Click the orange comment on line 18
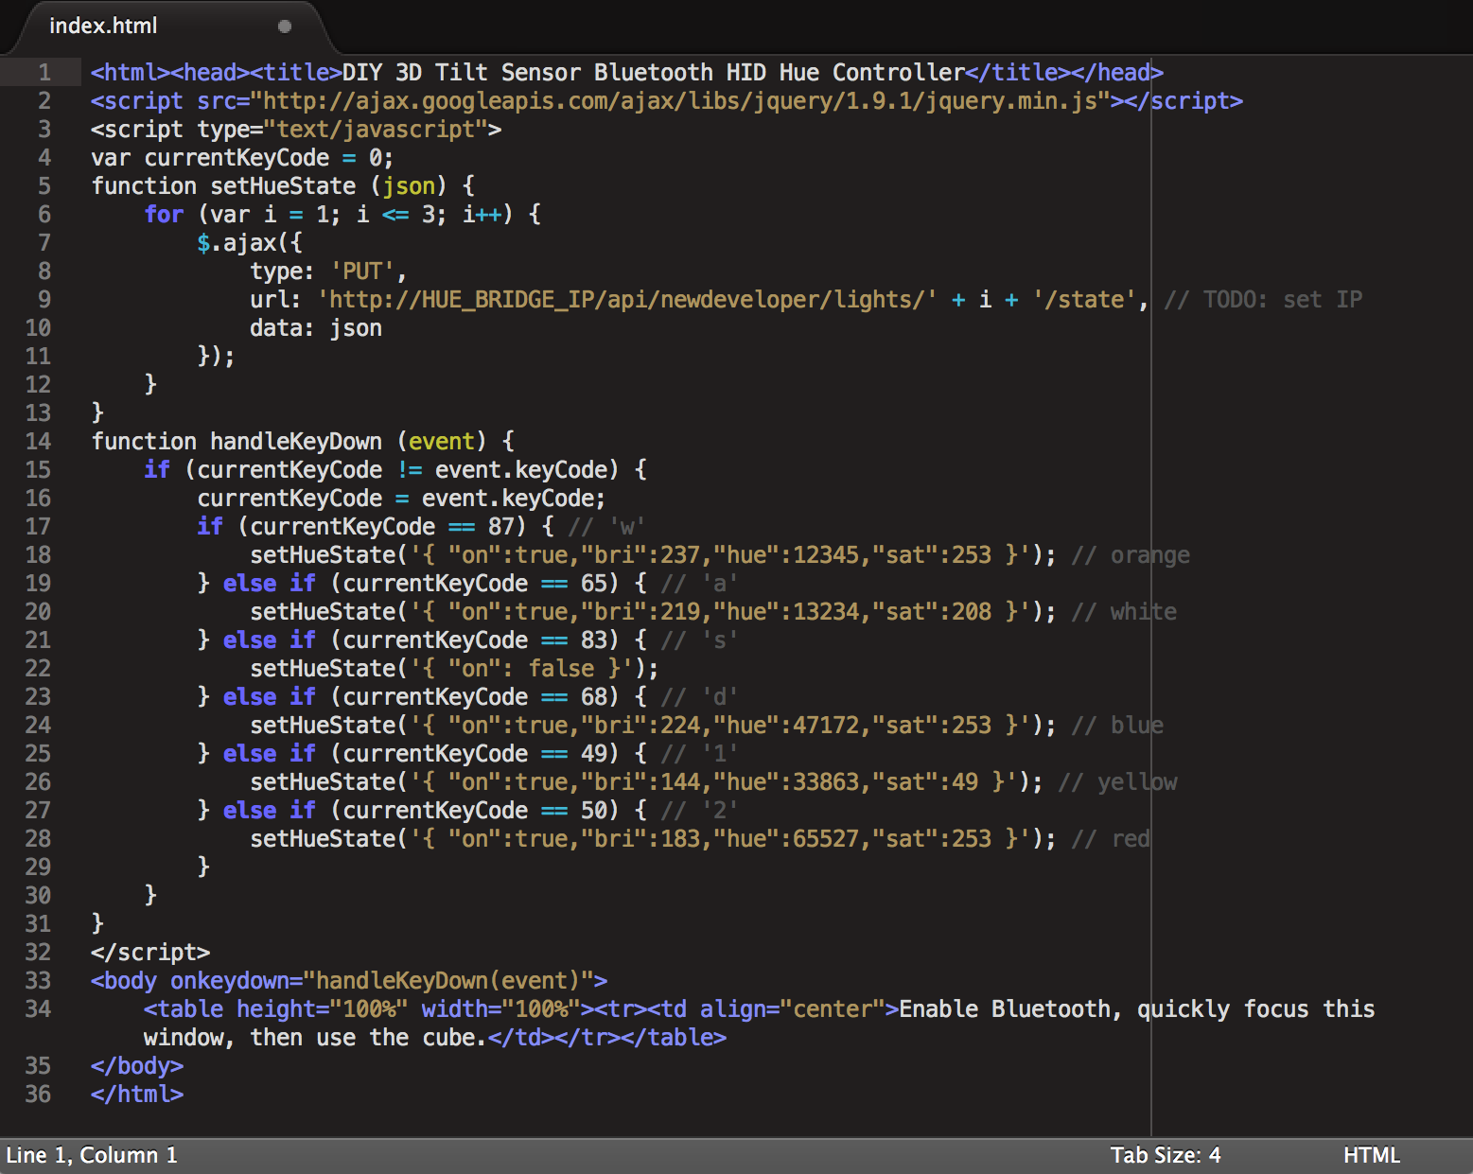The image size is (1473, 1174). coord(1131,555)
